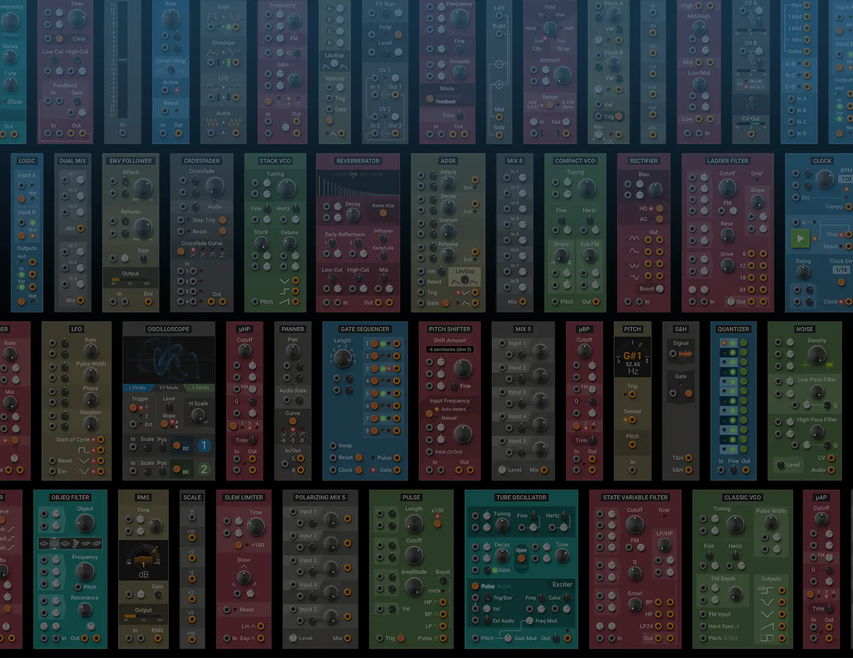Click the Slope button on Oscilloscope
Viewport: 853px width, 658px height.
click(164, 423)
